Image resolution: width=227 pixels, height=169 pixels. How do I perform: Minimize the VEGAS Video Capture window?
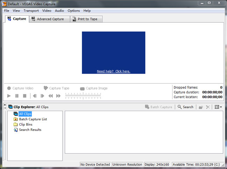coord(202,3)
